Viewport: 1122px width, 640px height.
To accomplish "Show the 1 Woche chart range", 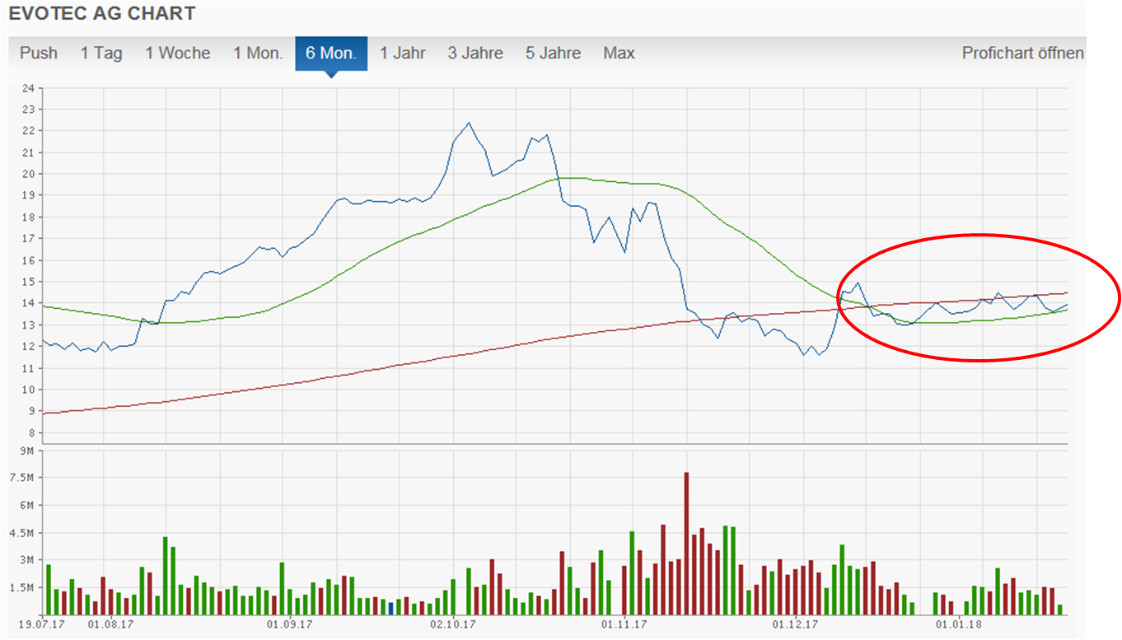I will click(x=178, y=54).
